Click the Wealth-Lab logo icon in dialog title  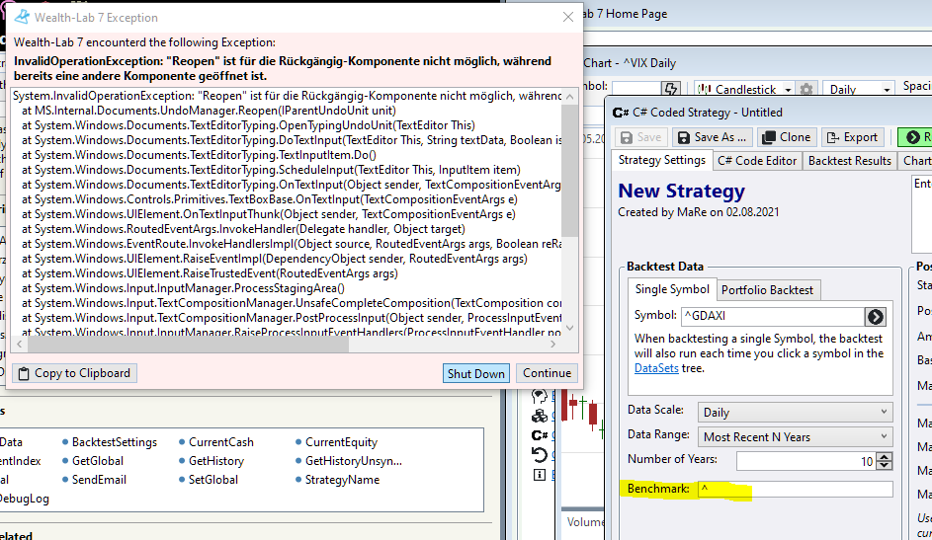22,17
